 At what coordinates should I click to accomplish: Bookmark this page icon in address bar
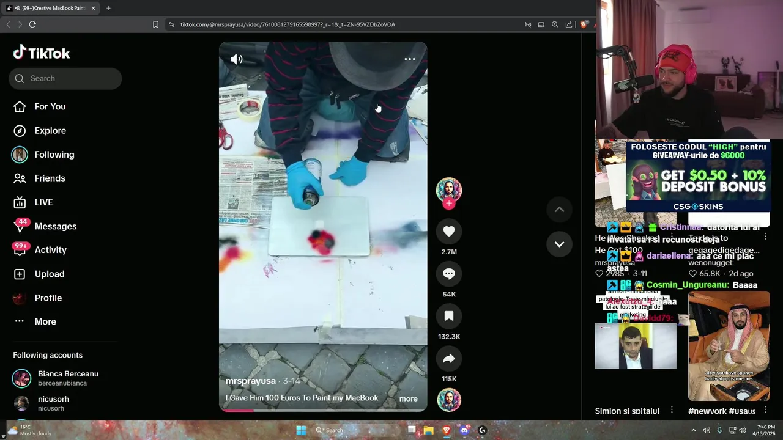point(155,24)
